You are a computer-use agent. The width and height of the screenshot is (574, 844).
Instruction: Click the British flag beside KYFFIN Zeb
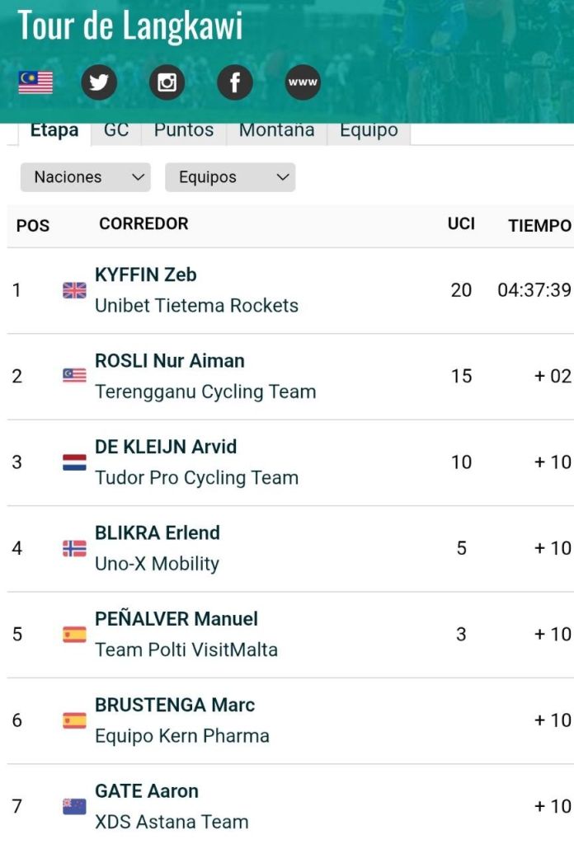tap(74, 290)
